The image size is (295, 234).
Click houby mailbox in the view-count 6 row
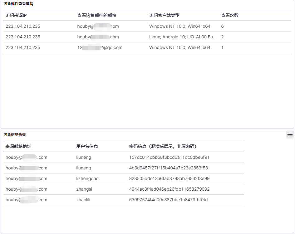pos(98,26)
